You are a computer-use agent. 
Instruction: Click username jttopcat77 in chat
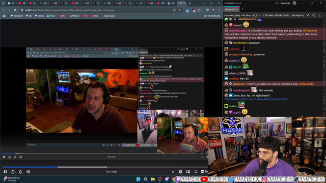click(239, 84)
